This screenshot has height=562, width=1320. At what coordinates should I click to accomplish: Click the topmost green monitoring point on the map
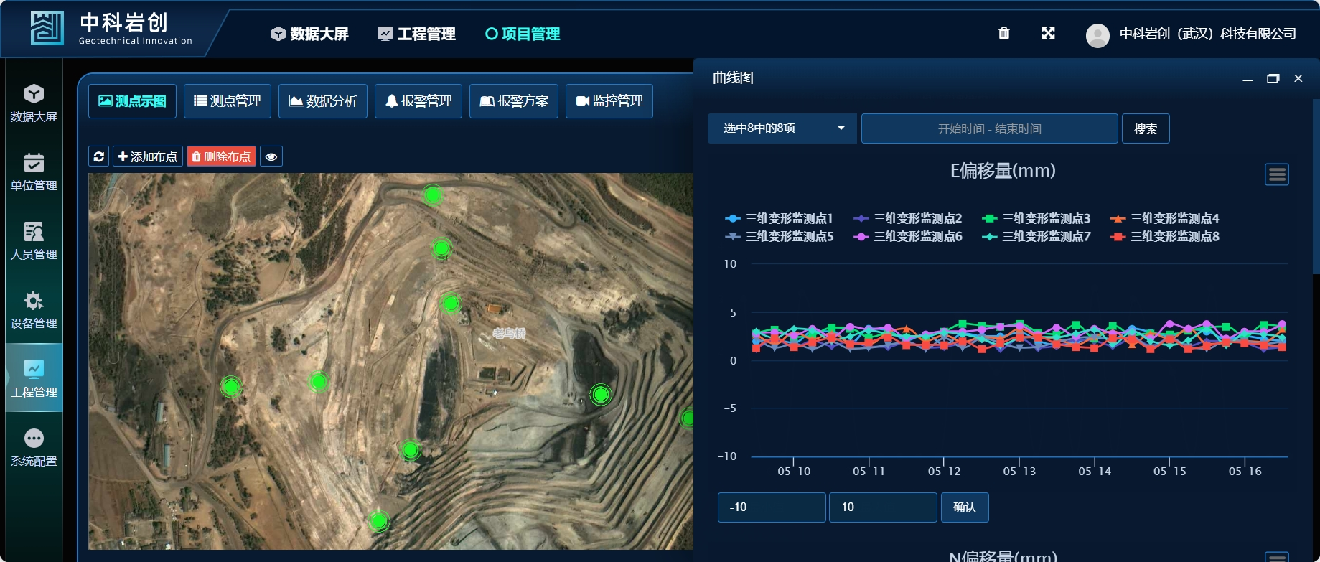point(432,195)
